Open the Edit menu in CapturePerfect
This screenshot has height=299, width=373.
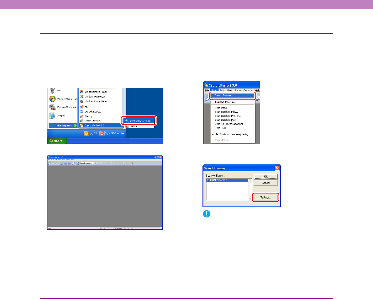222,90
